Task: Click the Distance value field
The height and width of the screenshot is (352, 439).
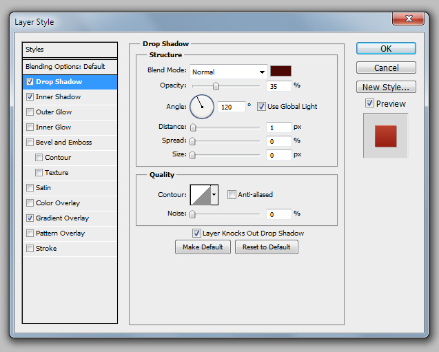Action: click(x=279, y=127)
